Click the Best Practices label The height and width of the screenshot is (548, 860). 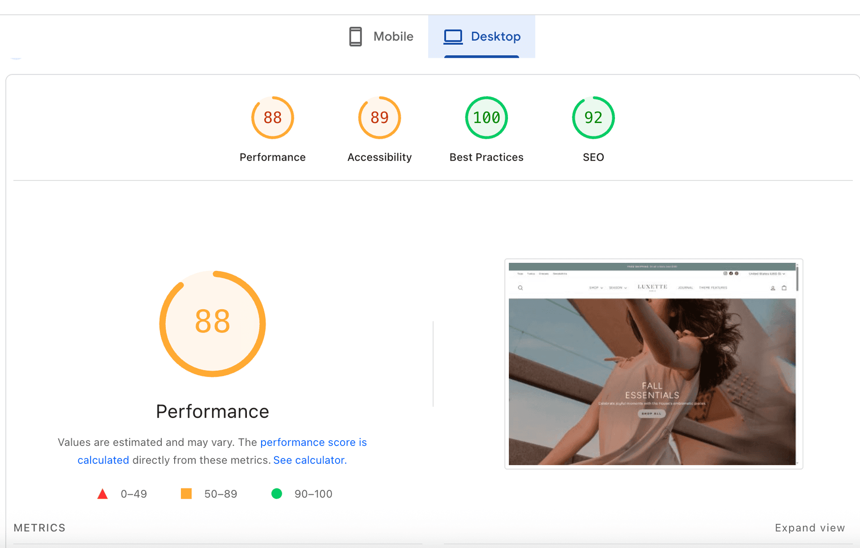(x=486, y=157)
